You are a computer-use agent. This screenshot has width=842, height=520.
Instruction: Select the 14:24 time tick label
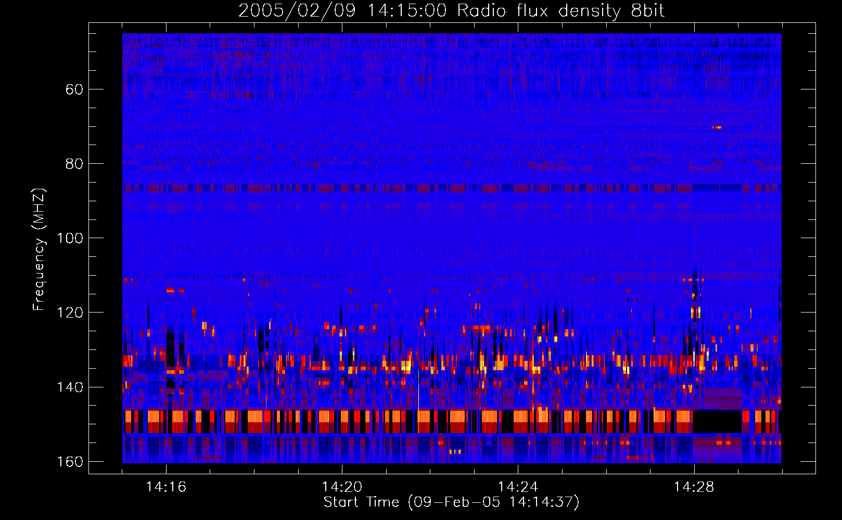pyautogui.click(x=518, y=487)
